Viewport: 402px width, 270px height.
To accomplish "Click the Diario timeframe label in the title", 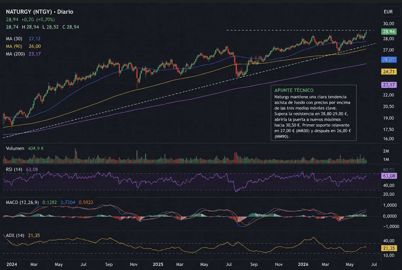I will (x=65, y=12).
